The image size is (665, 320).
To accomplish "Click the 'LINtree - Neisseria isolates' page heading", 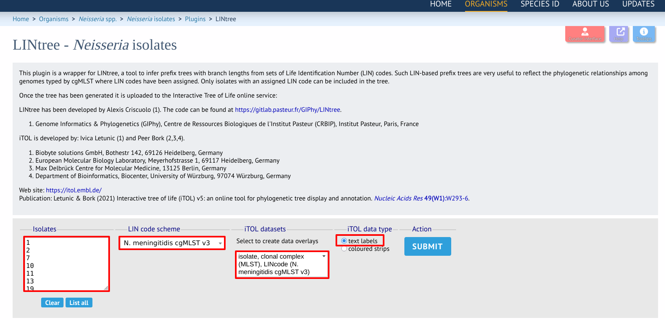I will coord(95,45).
